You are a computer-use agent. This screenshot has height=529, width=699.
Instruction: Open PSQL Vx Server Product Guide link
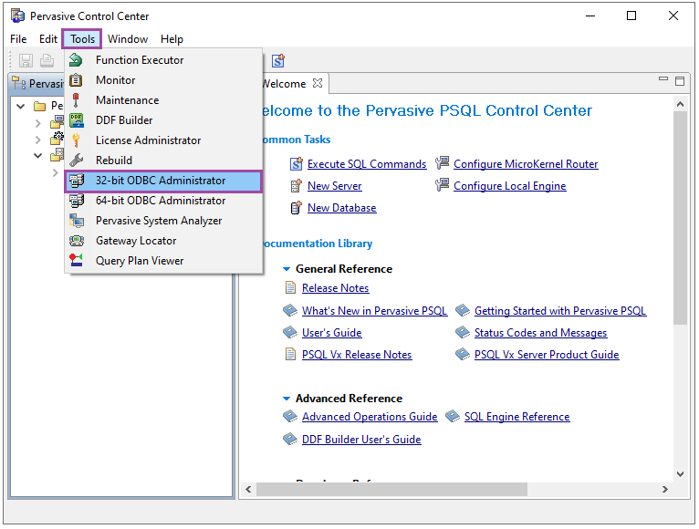(547, 354)
